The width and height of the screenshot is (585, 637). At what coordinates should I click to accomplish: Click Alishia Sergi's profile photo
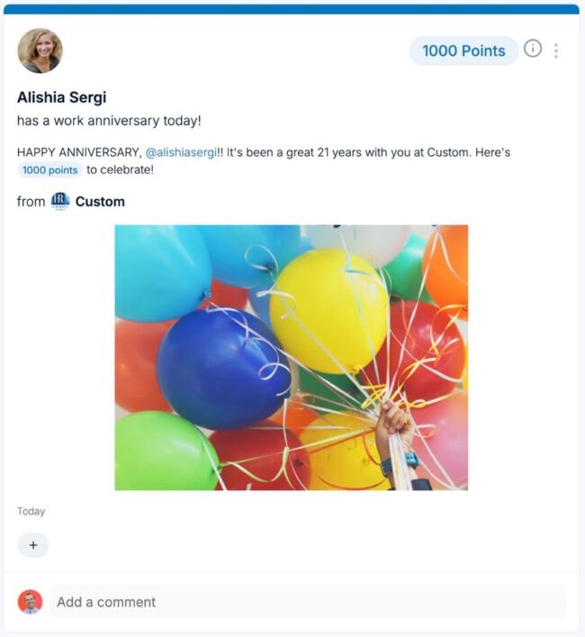40,50
